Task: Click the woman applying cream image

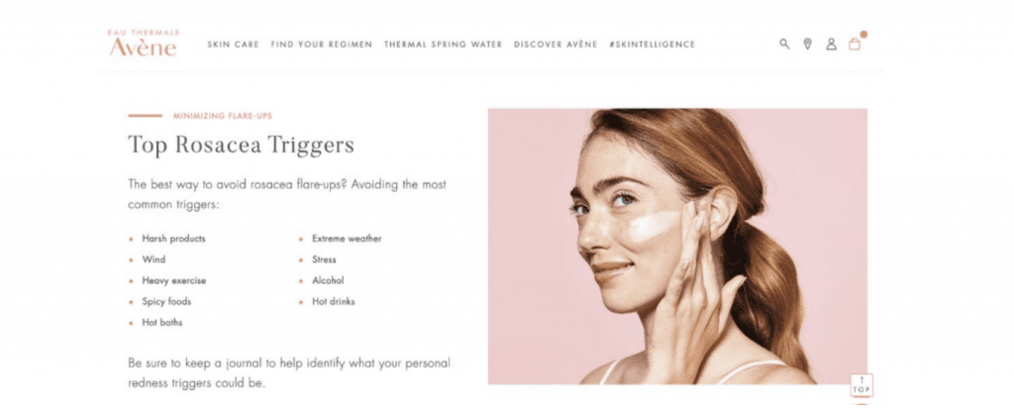Action: point(677,247)
